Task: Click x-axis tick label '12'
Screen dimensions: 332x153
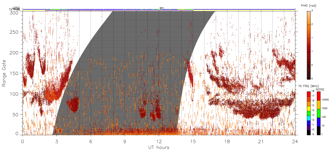Action: point(159,141)
